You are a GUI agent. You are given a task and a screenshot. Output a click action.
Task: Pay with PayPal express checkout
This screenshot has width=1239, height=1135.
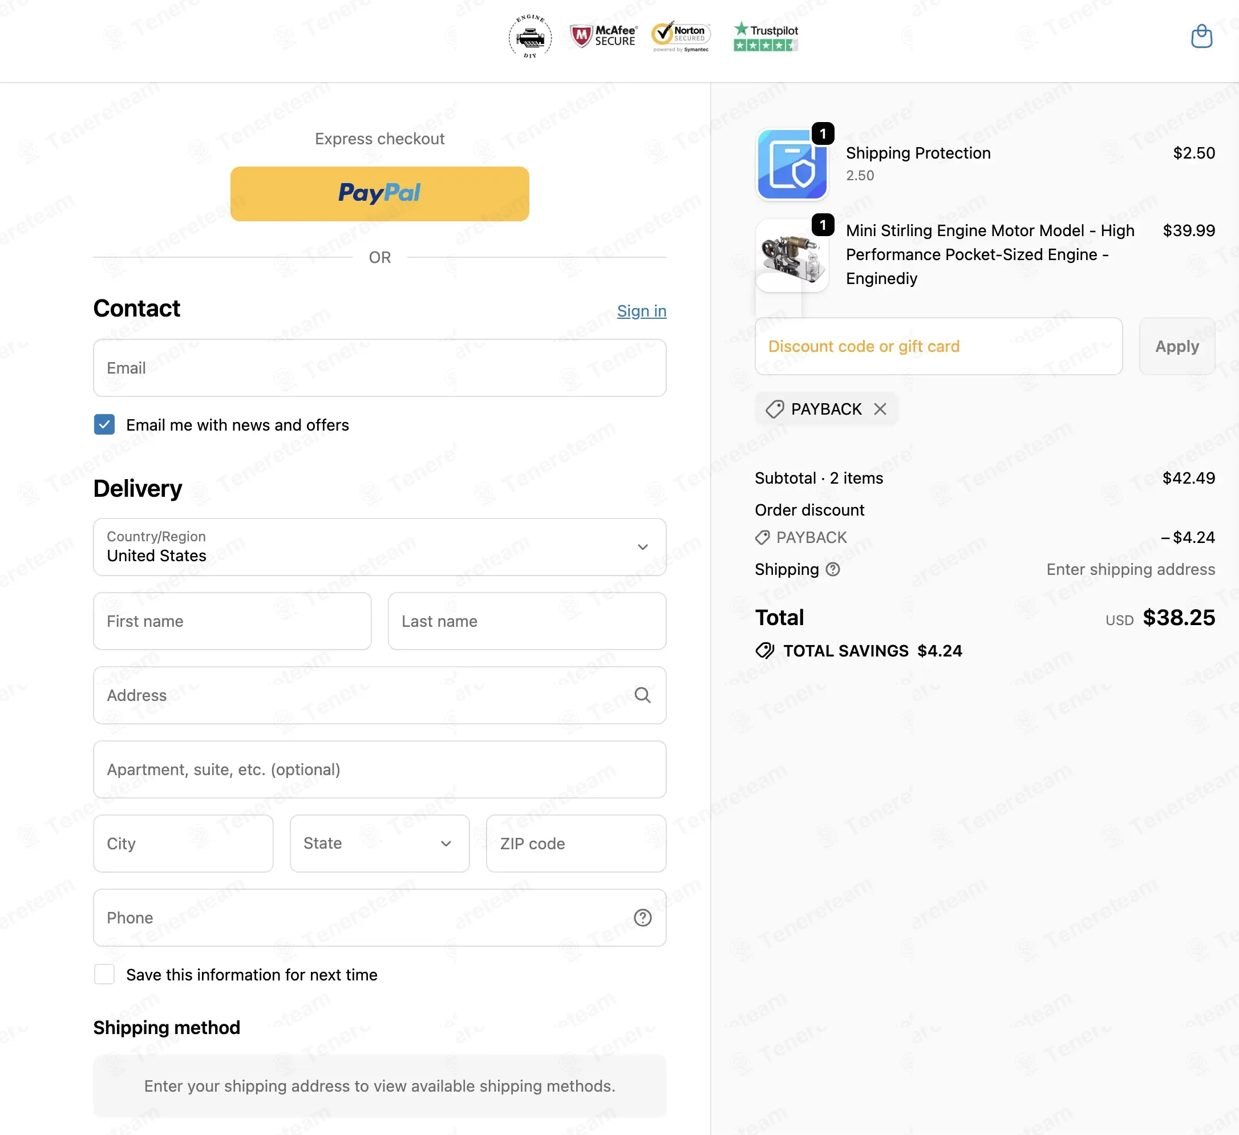[x=380, y=193]
